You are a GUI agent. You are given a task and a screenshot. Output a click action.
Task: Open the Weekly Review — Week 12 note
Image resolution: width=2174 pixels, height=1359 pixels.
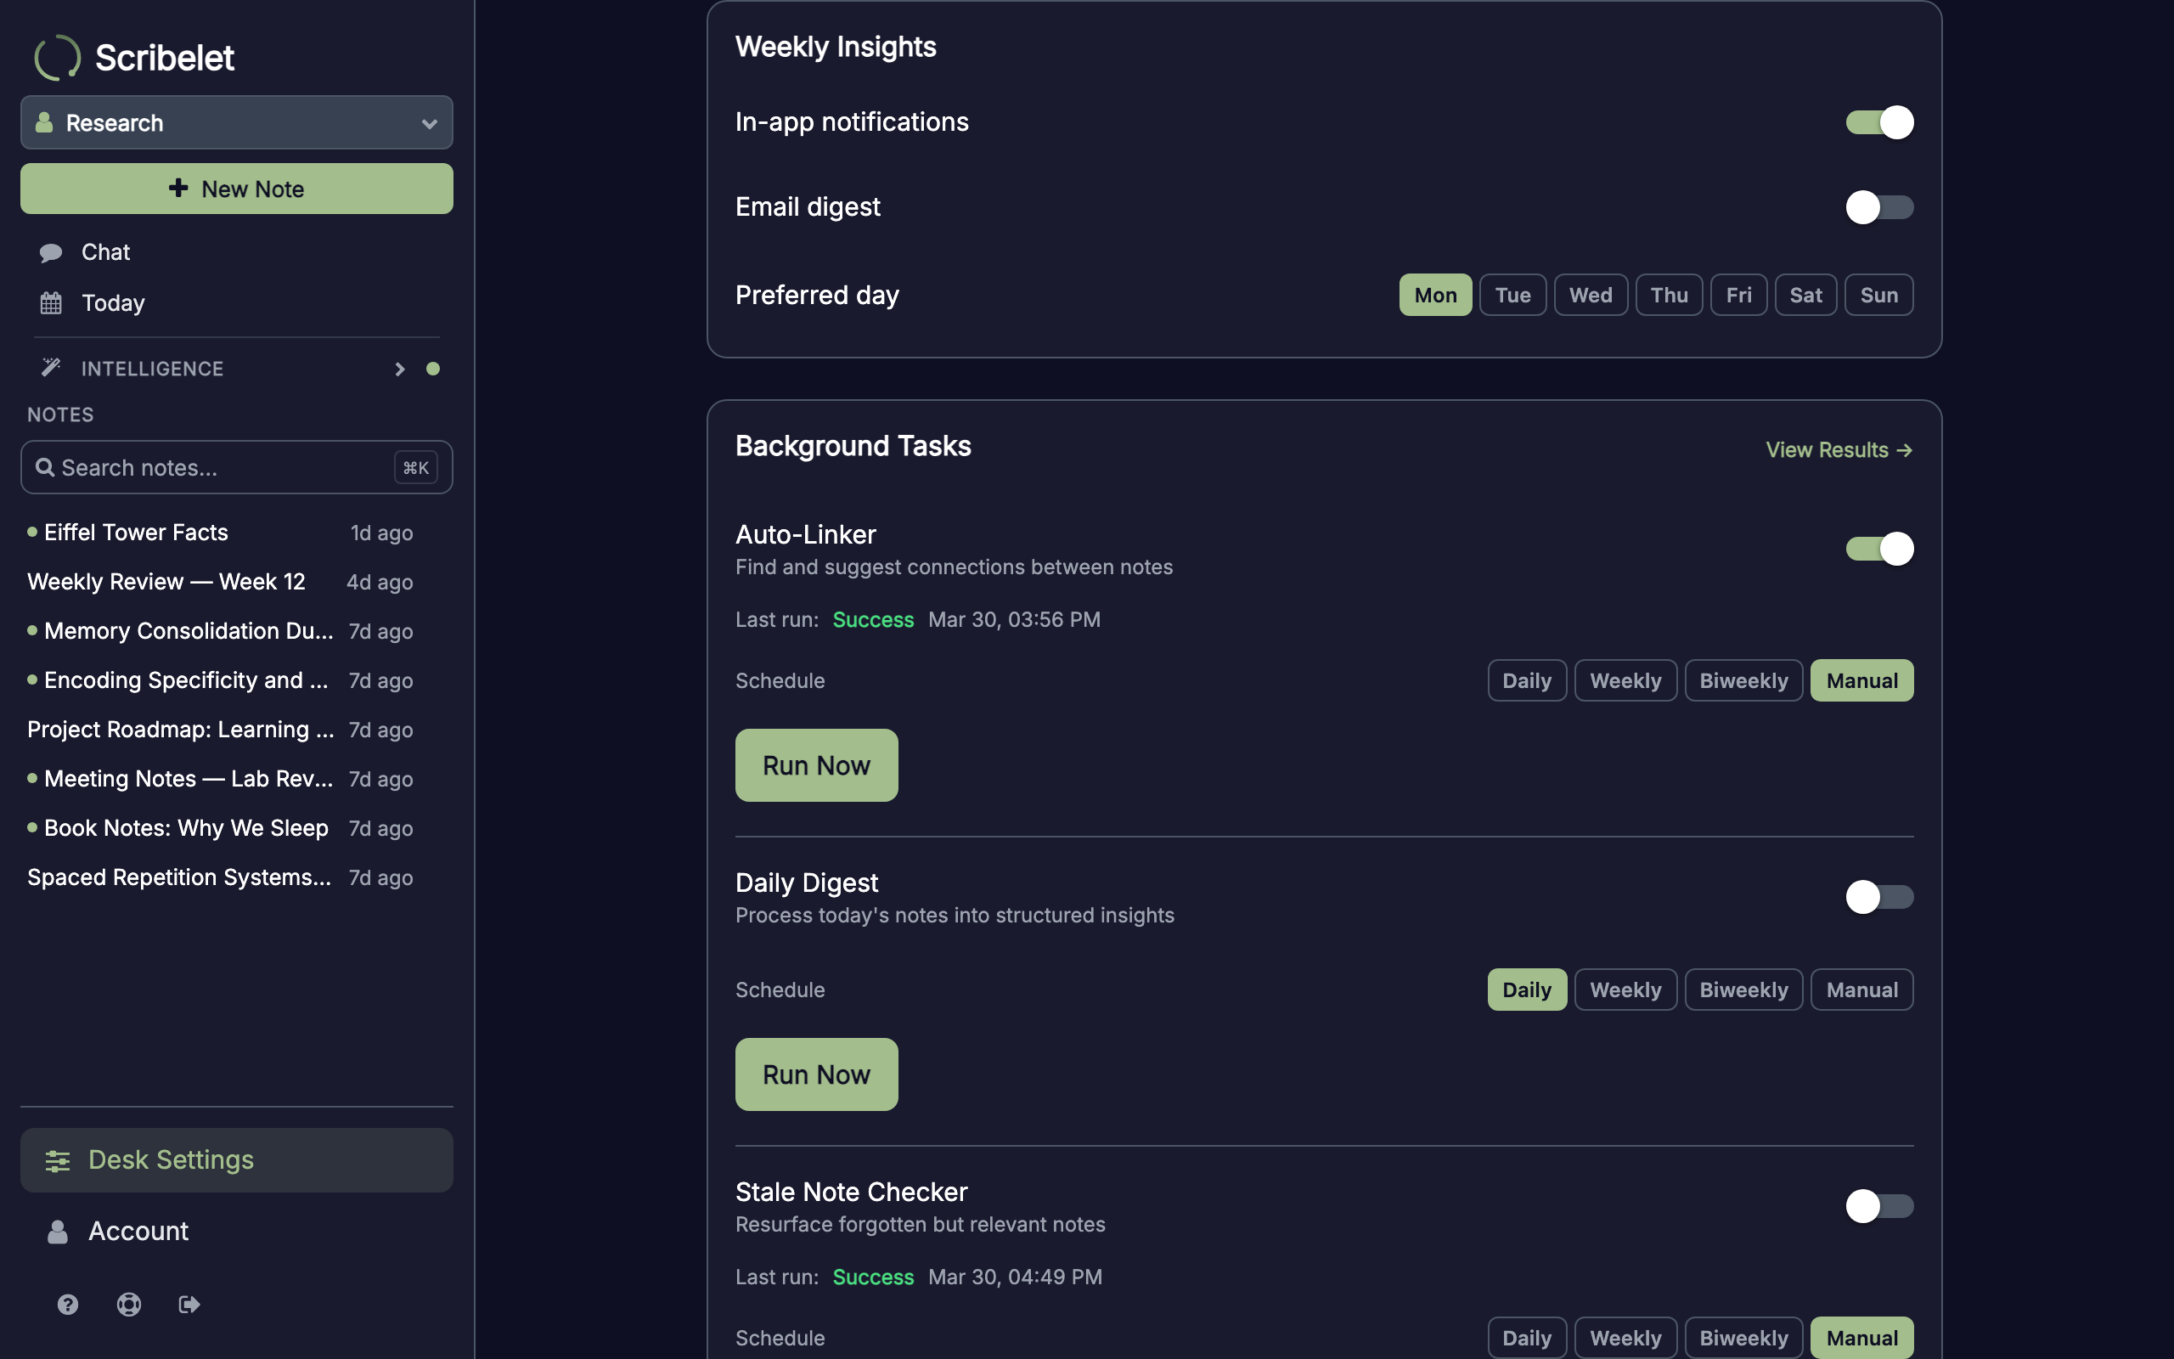(220, 583)
